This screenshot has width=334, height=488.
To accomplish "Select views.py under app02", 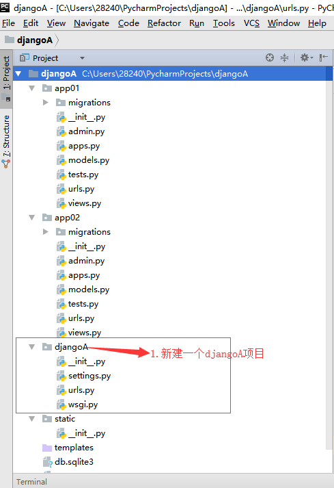I will (85, 333).
